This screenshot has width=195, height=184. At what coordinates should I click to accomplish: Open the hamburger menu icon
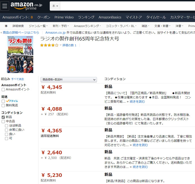(x=5, y=6)
